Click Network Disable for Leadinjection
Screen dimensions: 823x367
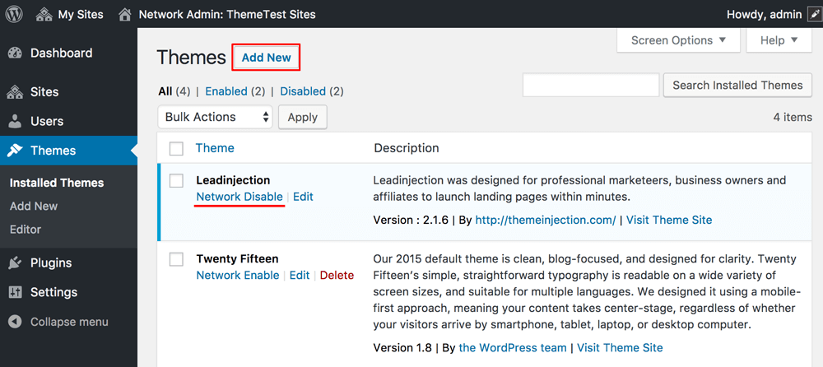[x=239, y=197]
